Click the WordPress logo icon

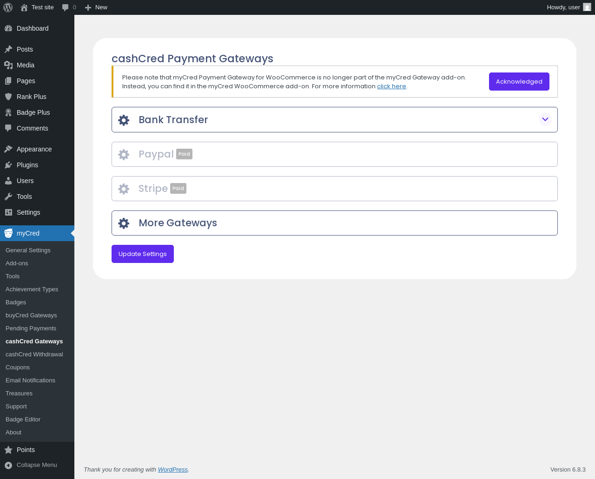tap(8, 7)
